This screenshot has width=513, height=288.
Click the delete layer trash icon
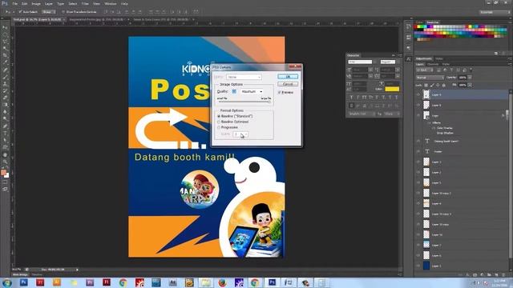click(503, 275)
